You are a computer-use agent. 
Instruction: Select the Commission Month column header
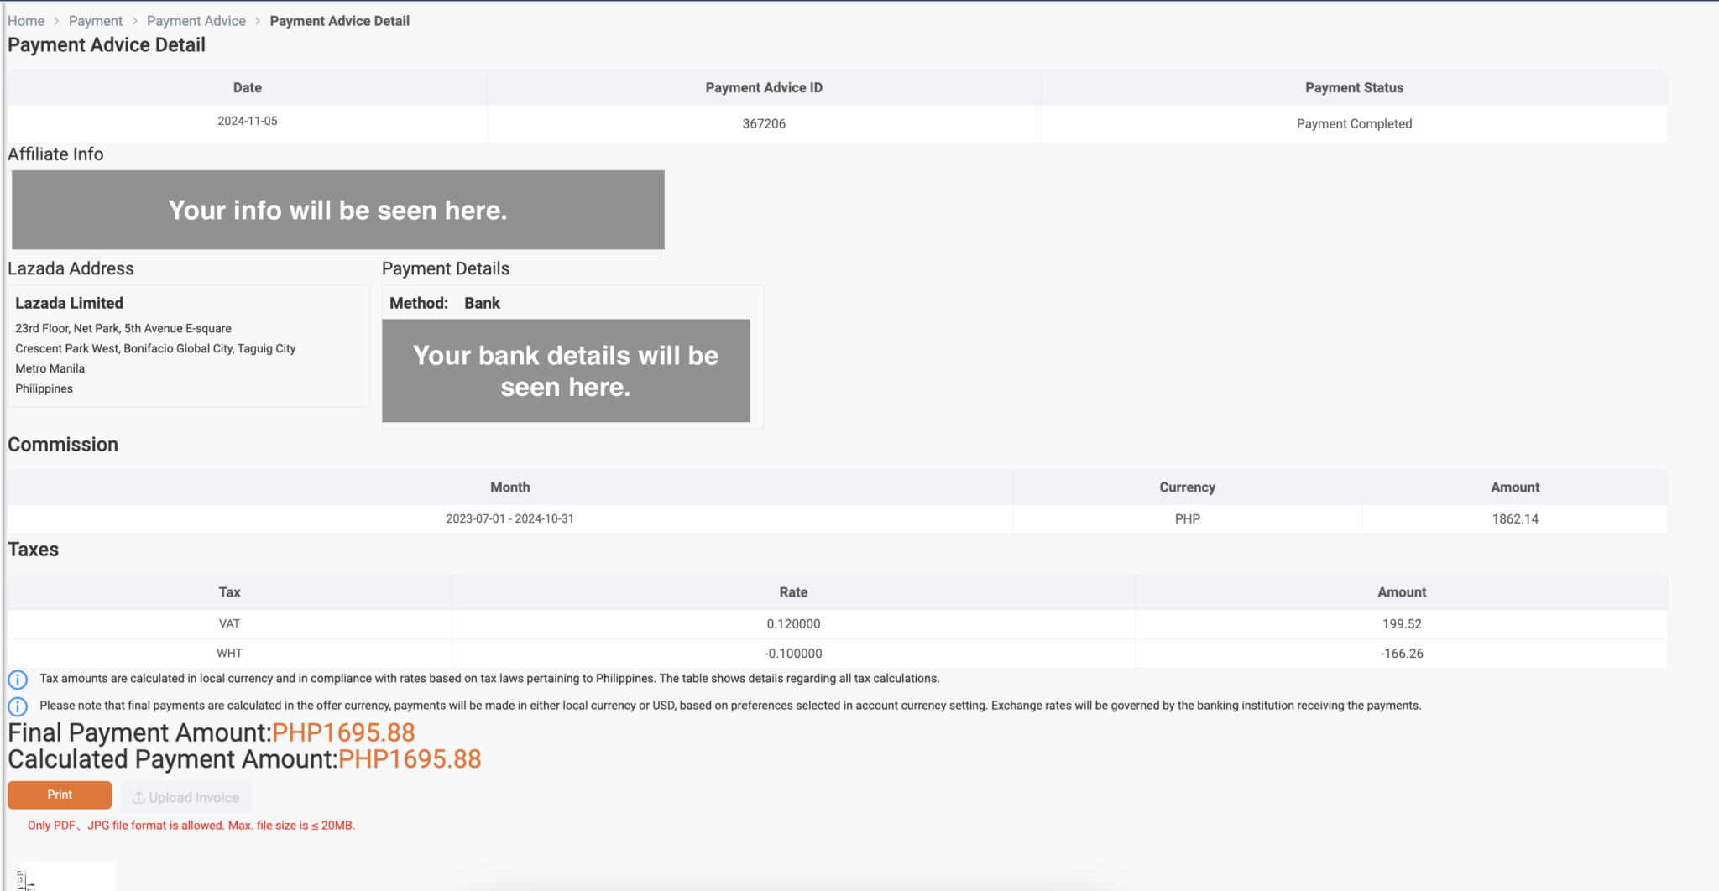[510, 487]
